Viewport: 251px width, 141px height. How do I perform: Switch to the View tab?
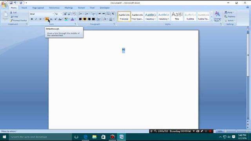(x=92, y=8)
